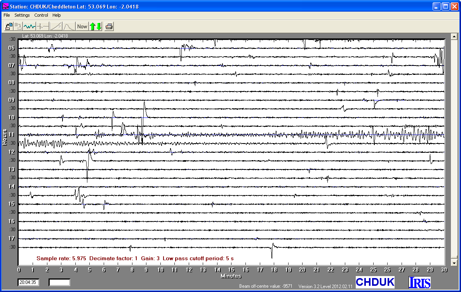Viewport: 461px width, 292px height.
Task: Click the IRIS logo
Action: pos(419,282)
